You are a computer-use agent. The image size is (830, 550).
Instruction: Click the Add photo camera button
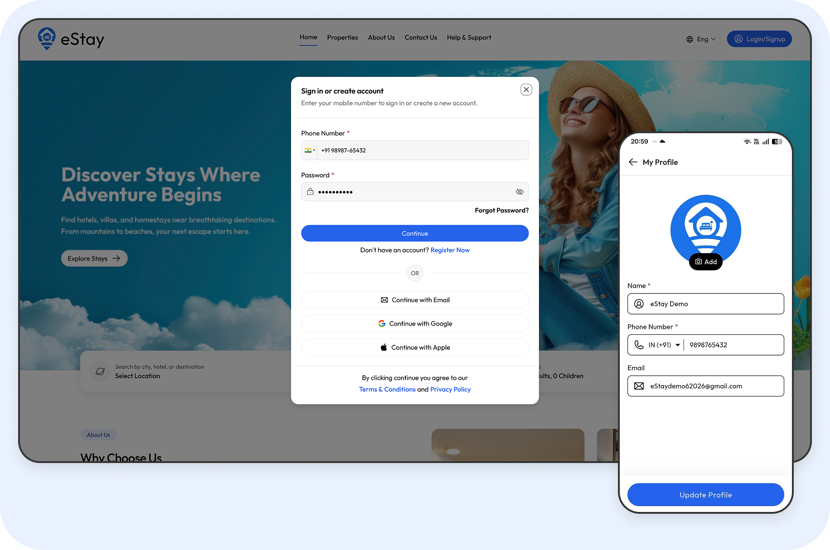[x=705, y=262]
